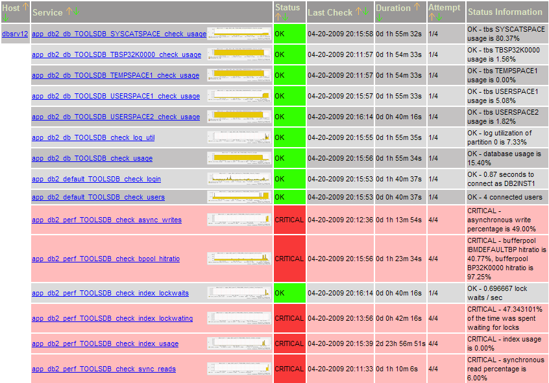Open TOOLSDB check_log_util service link

(x=93, y=137)
